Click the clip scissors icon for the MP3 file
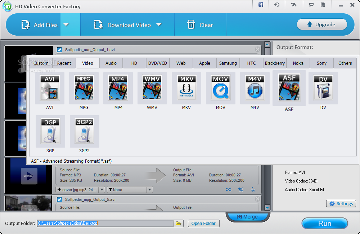Image resolution: width=360 pixels, height=234 pixels. (229, 189)
